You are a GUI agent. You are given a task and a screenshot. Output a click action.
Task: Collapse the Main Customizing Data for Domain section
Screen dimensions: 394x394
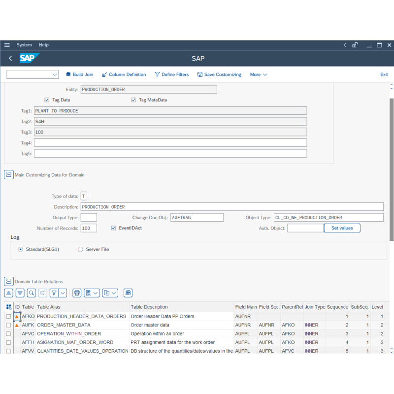9,175
